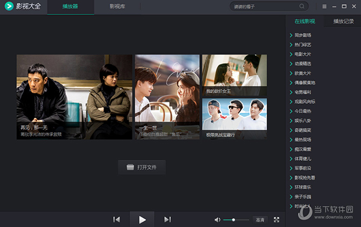Screen dimensions: 361x227
Task: Select the 痴汉最爱 category label
Action: (303, 150)
